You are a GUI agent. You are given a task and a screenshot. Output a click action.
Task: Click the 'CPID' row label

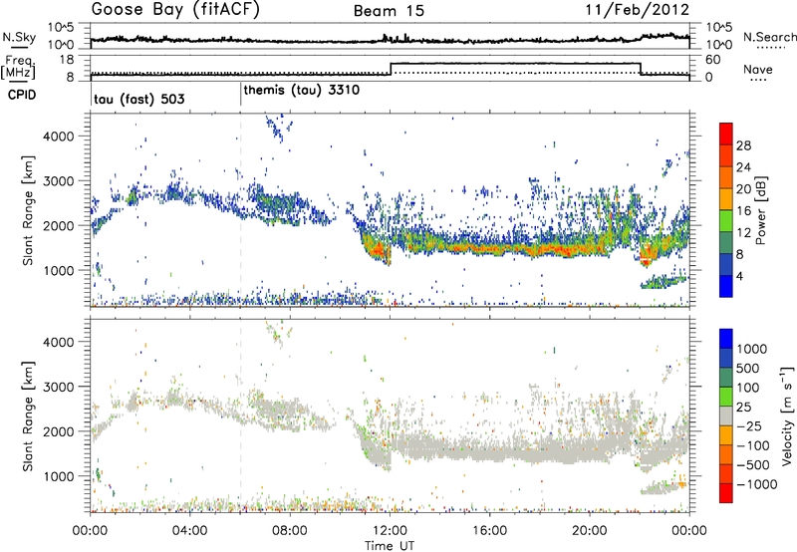pyautogui.click(x=22, y=95)
